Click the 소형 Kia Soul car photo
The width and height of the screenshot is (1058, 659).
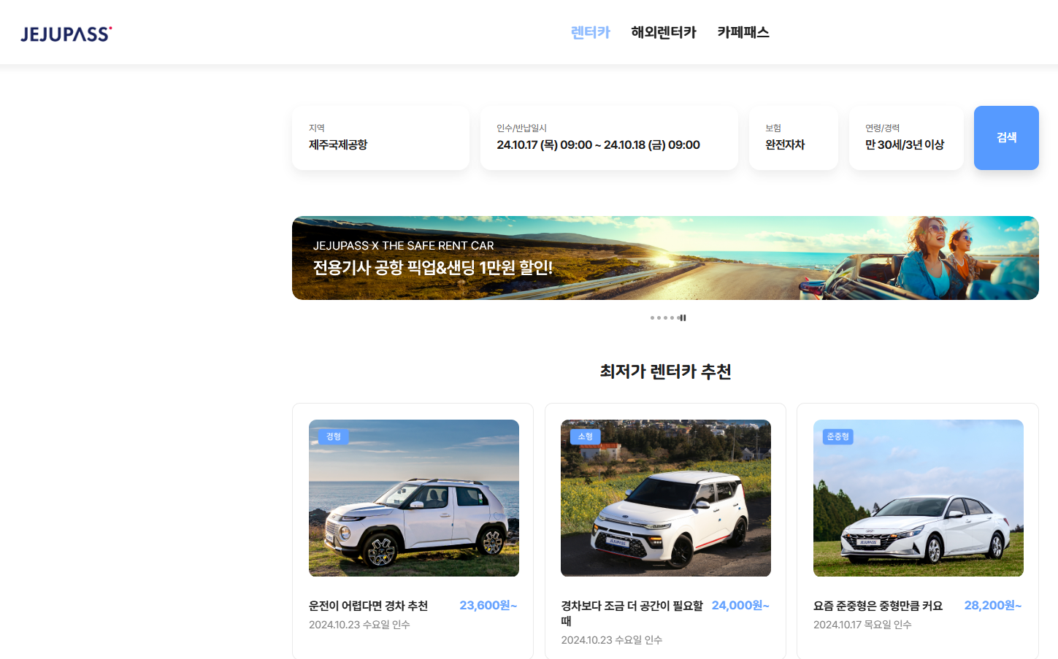tap(665, 498)
